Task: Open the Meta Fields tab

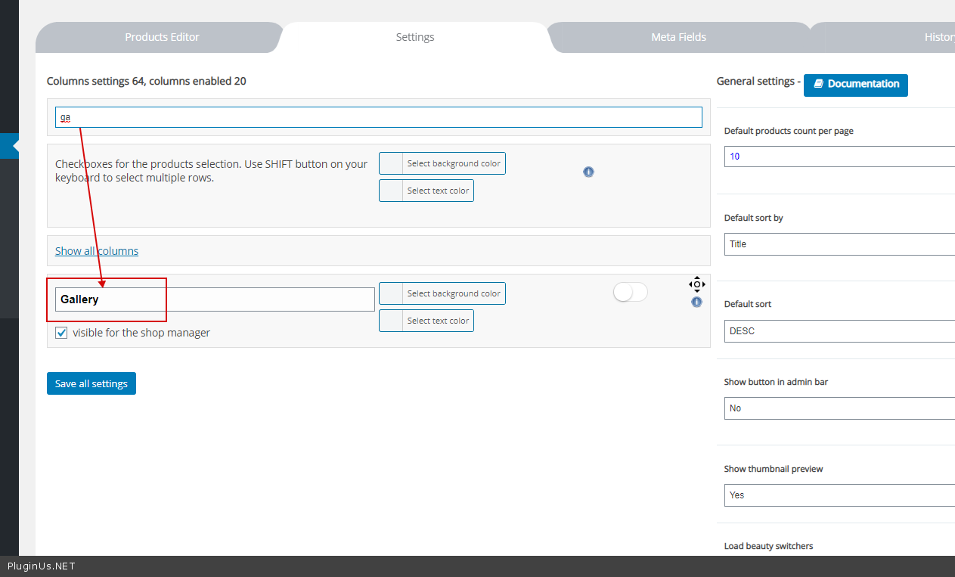Action: [678, 37]
